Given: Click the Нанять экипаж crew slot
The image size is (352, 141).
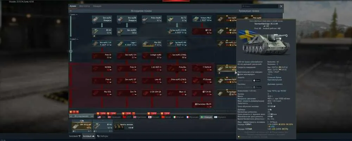Looking at the screenshot, I should pyautogui.click(x=124, y=126).
